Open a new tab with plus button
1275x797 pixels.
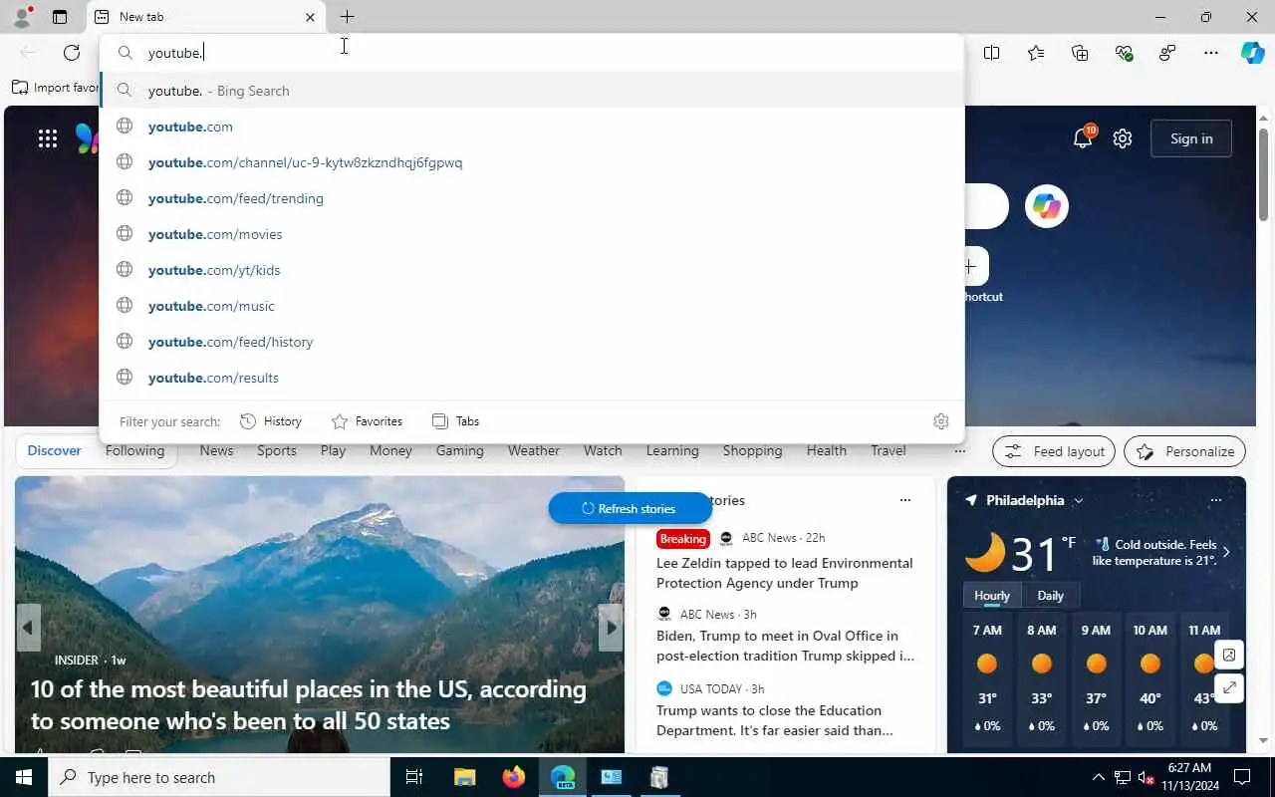(x=347, y=17)
